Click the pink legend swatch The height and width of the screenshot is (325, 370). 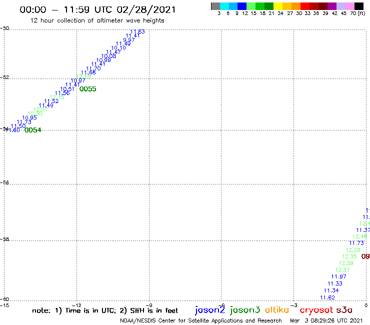click(x=350, y=6)
